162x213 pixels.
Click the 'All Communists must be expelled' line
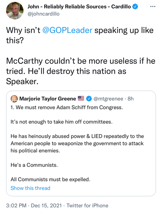50,179
